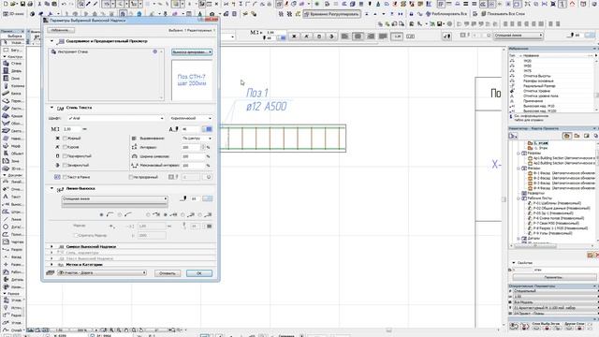Open the label type dropdown above preview

(x=192, y=52)
